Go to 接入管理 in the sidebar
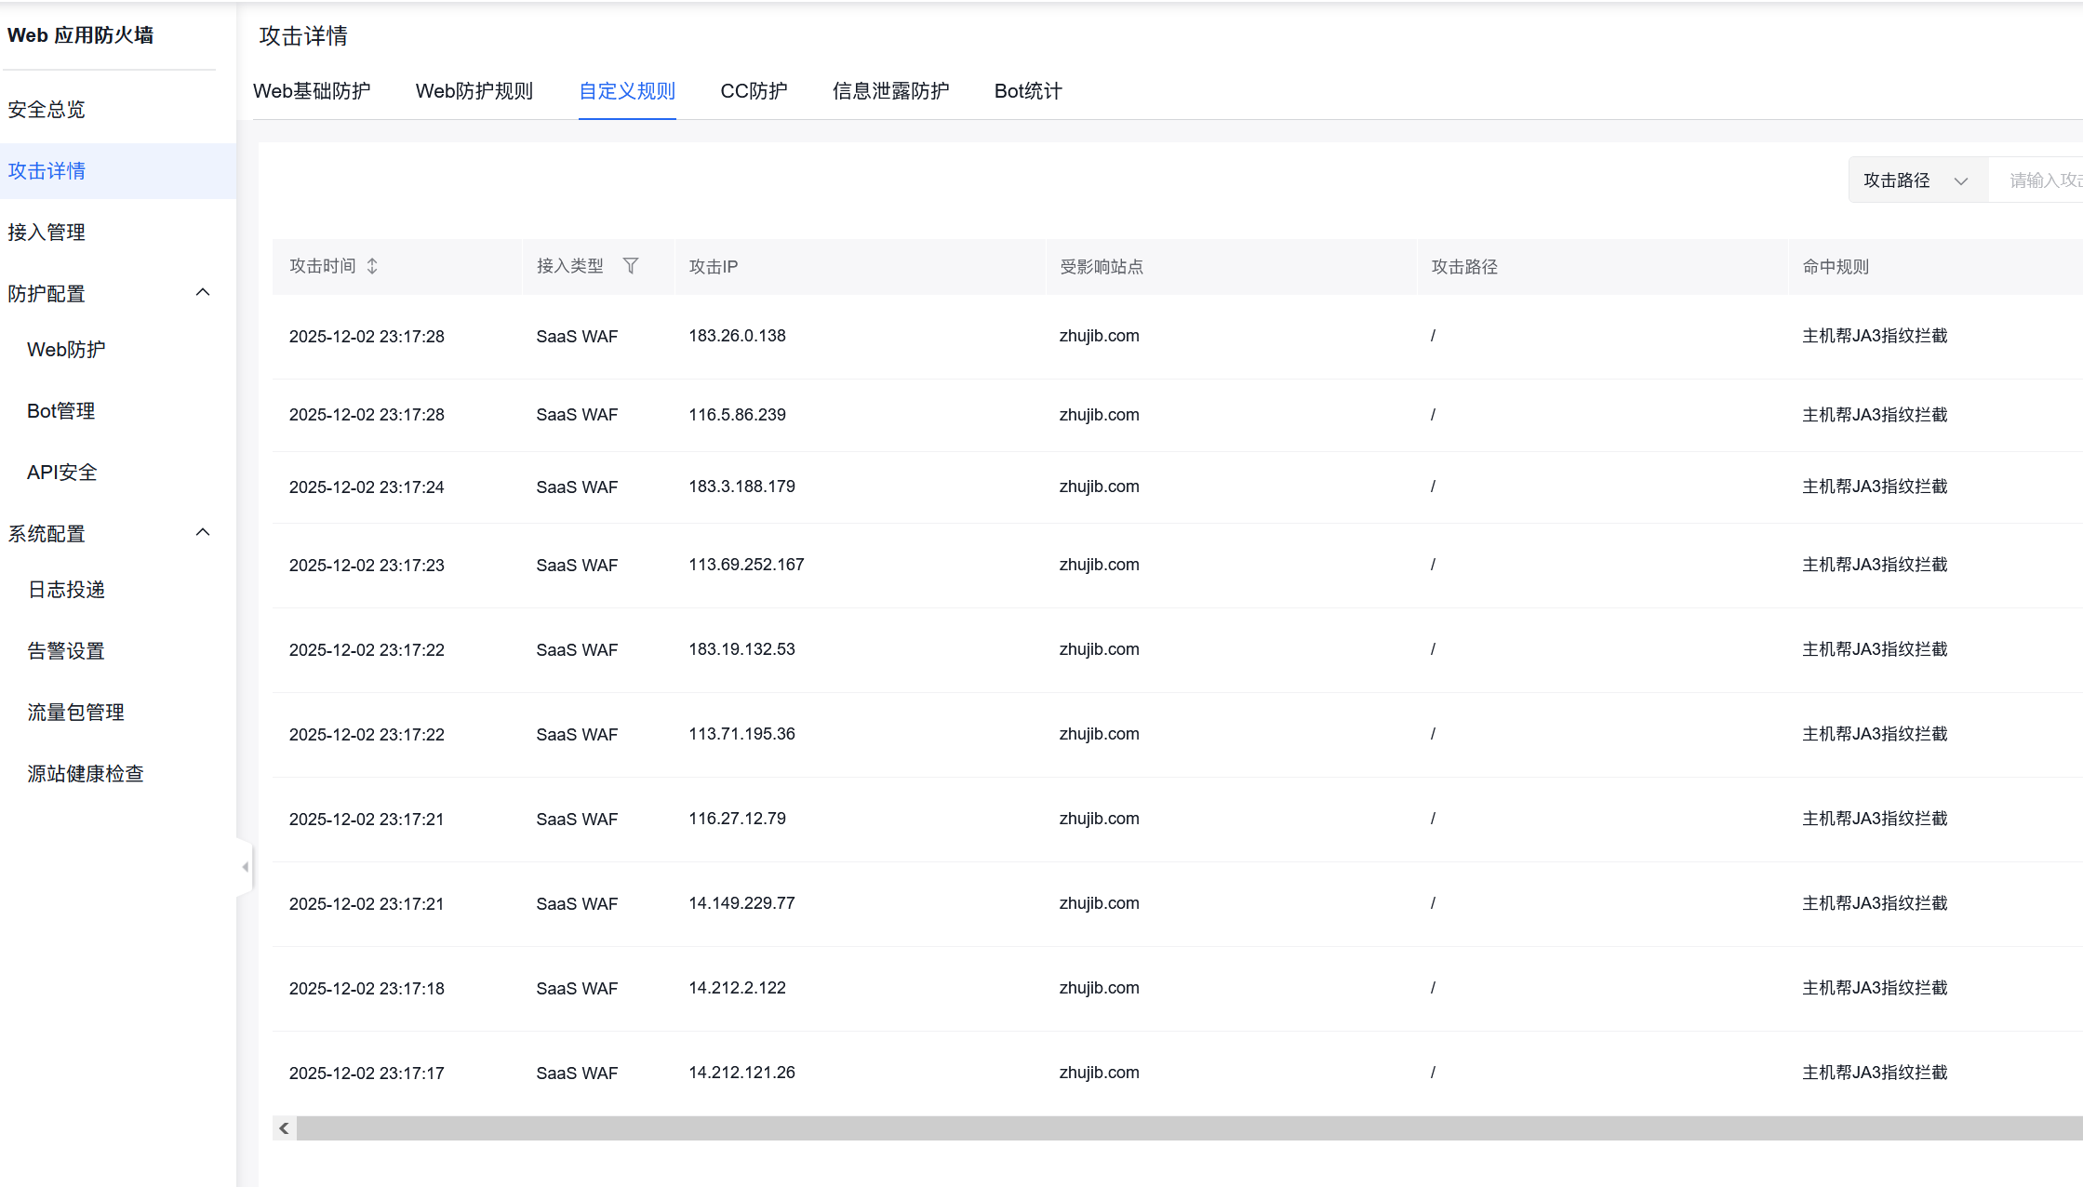2083x1187 pixels. (x=47, y=233)
